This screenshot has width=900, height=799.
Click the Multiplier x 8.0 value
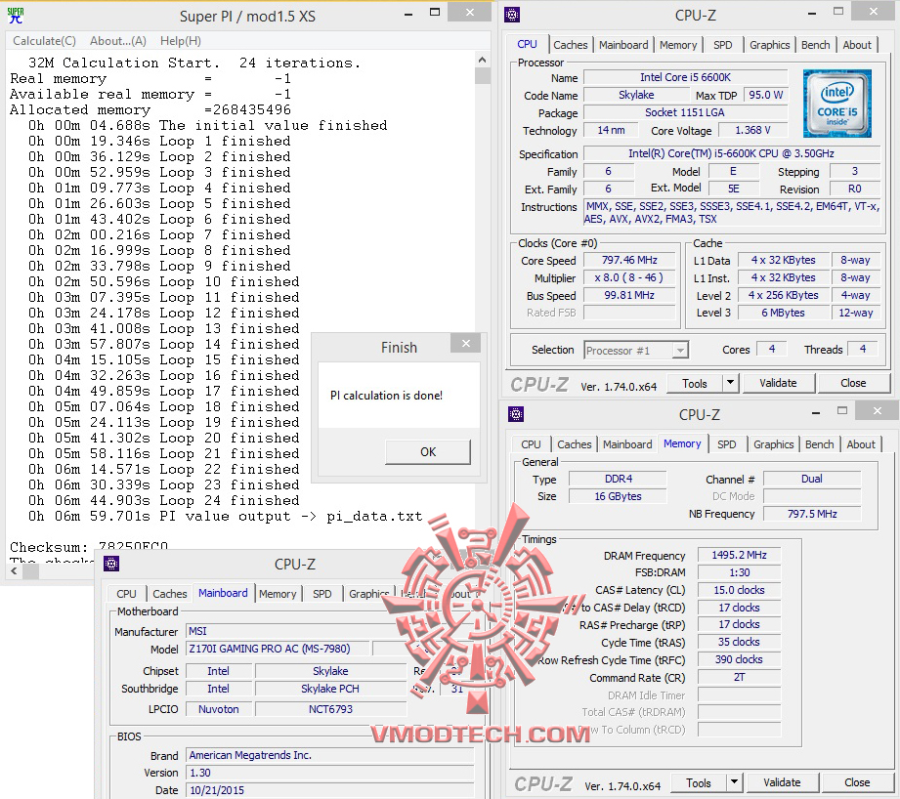629,278
